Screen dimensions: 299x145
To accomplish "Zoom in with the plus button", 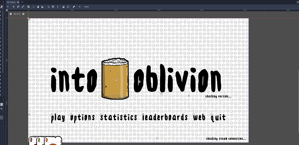I will (23, 14).
